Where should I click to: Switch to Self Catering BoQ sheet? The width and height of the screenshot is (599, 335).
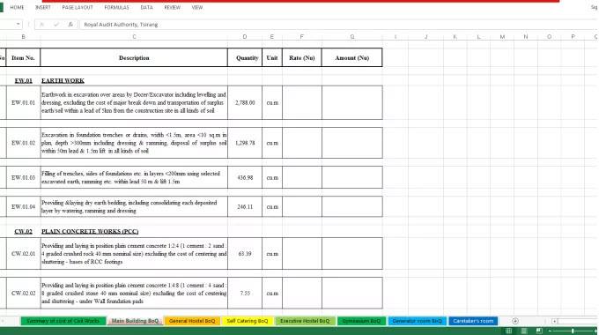(248, 321)
